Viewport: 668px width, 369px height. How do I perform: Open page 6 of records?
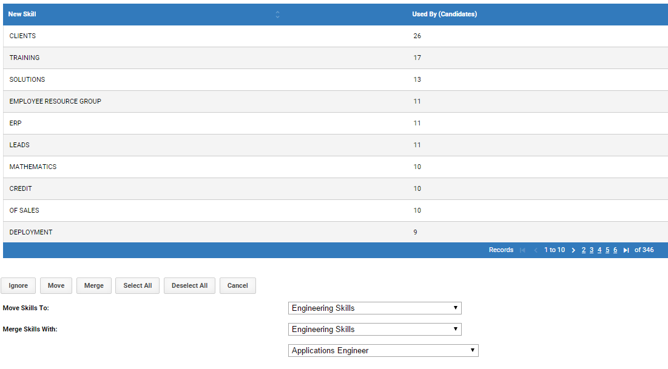pos(615,250)
